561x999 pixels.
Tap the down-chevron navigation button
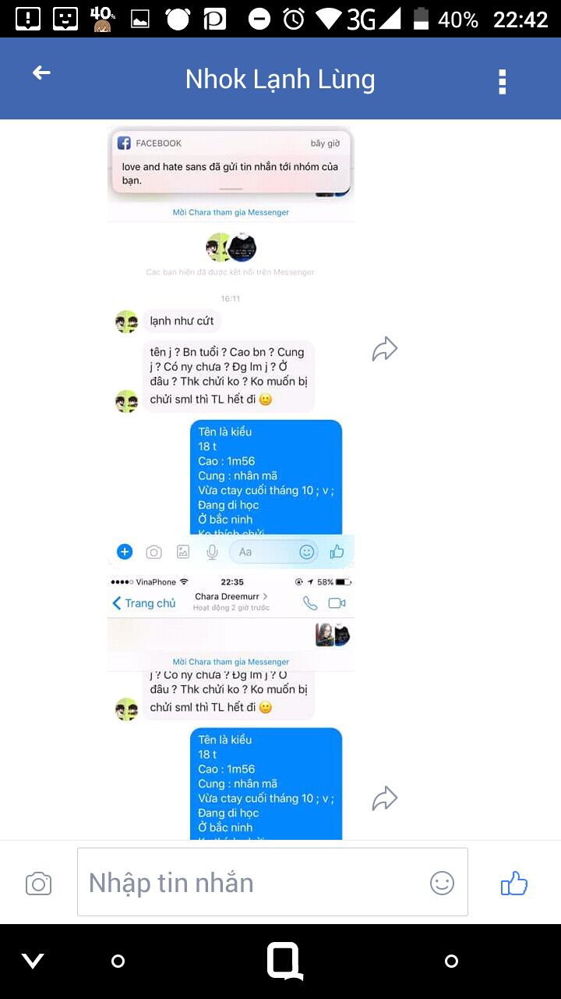pyautogui.click(x=33, y=962)
